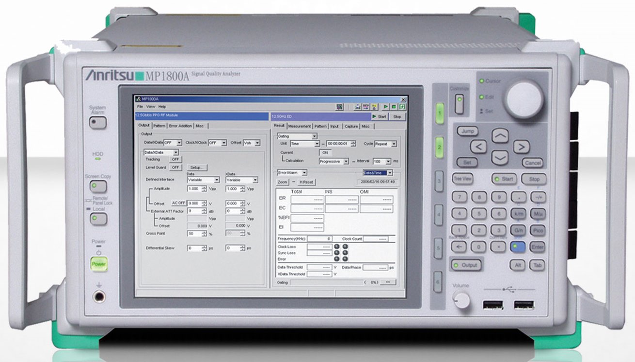Viewport: 635px width, 362px height.
Task: Toggle the Tracking OFF button
Action: [175, 159]
